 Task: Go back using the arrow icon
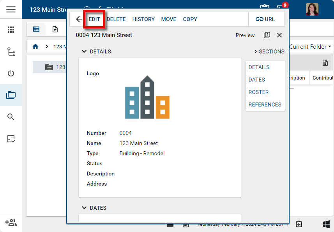(79, 19)
